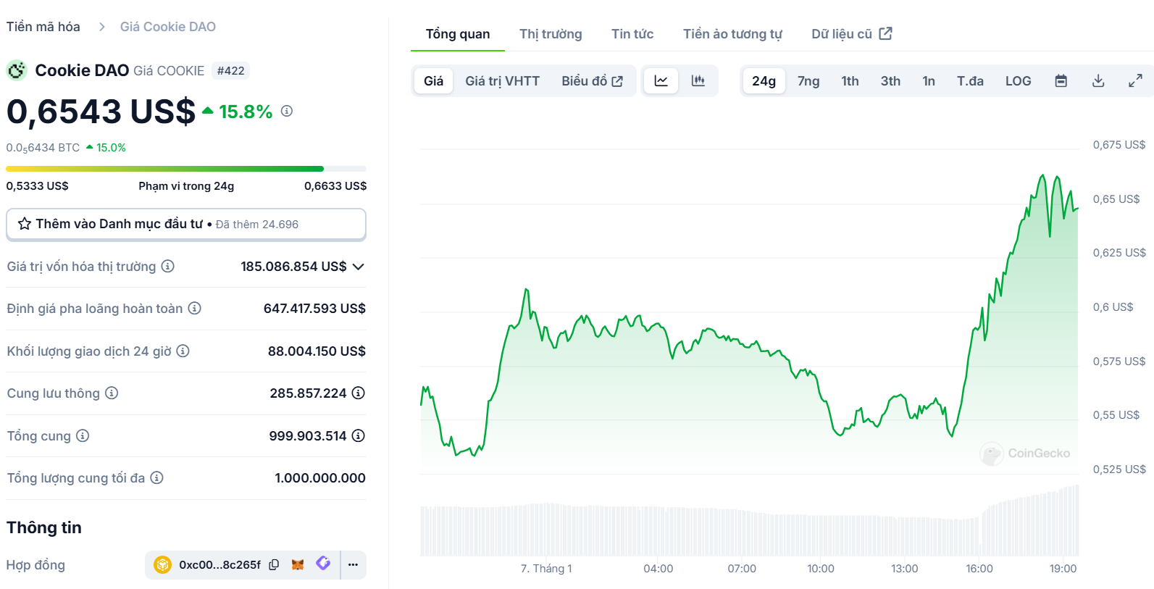Set chart range to 1n
Screen dimensions: 1154x589
[x=929, y=81]
